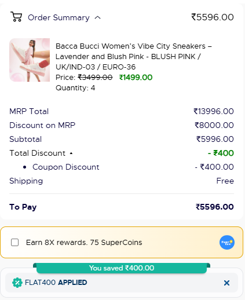This screenshot has height=300, width=245.
Task: Click the order total ₹5596.00 in header
Action: tap(213, 17)
